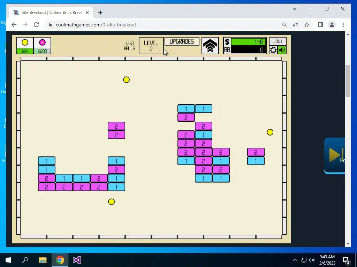The image size is (357, 267).
Task: Click scrollbar down arrow
Action: point(348,244)
